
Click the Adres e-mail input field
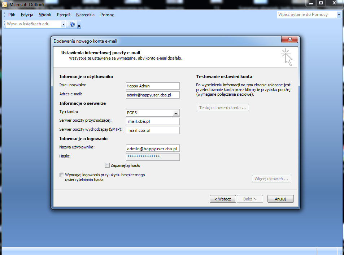pyautogui.click(x=153, y=95)
